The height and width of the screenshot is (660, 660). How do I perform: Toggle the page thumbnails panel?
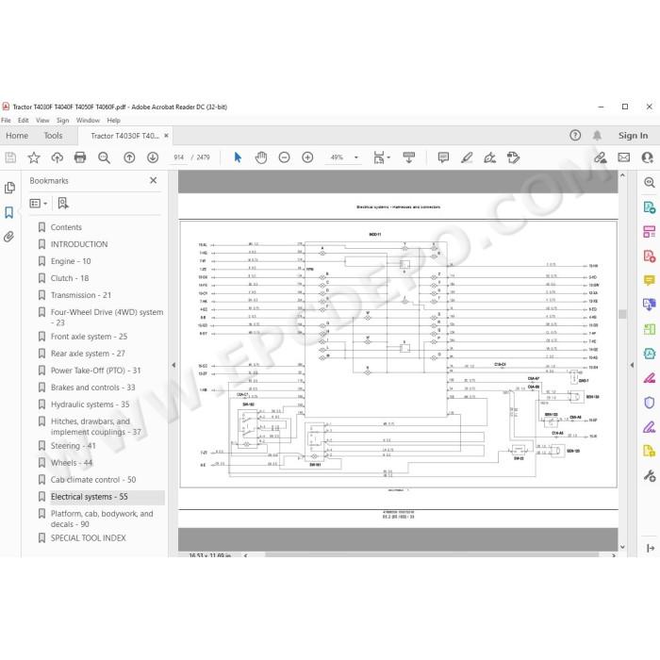[9, 188]
